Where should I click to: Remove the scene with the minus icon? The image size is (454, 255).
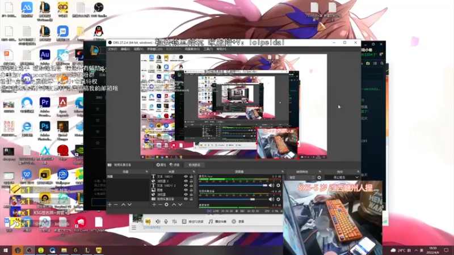click(x=116, y=205)
